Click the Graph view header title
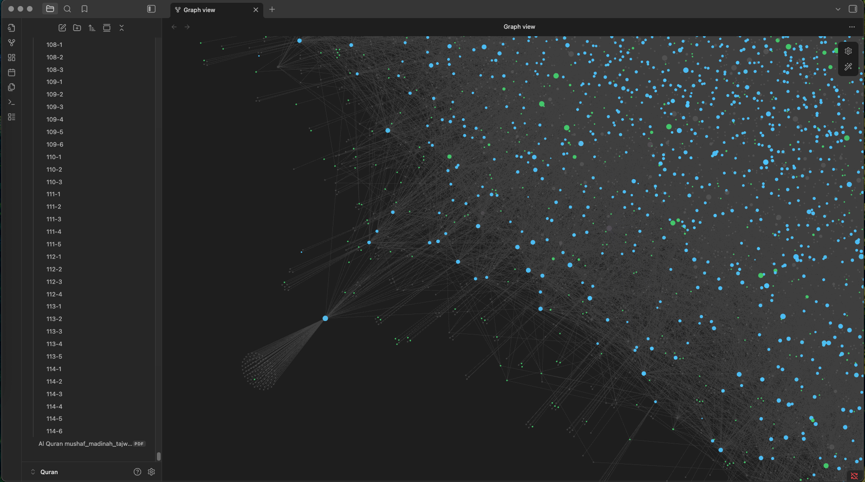The height and width of the screenshot is (482, 865). [x=519, y=26]
